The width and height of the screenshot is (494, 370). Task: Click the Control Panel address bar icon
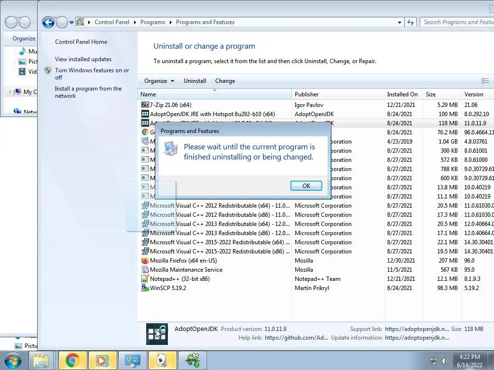(x=81, y=22)
